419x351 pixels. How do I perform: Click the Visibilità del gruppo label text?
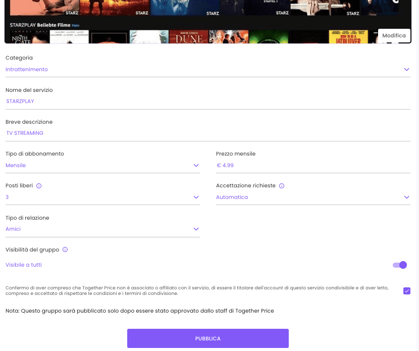click(32, 249)
